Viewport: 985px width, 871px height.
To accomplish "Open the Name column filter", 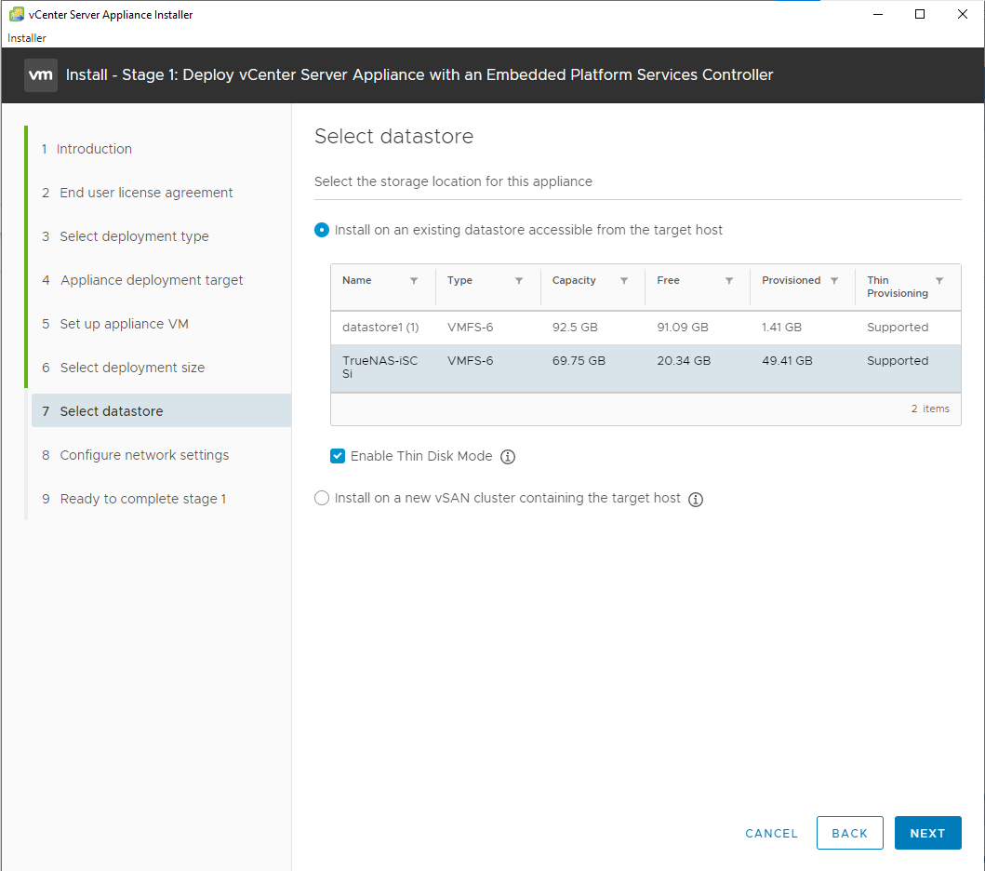I will coord(414,281).
